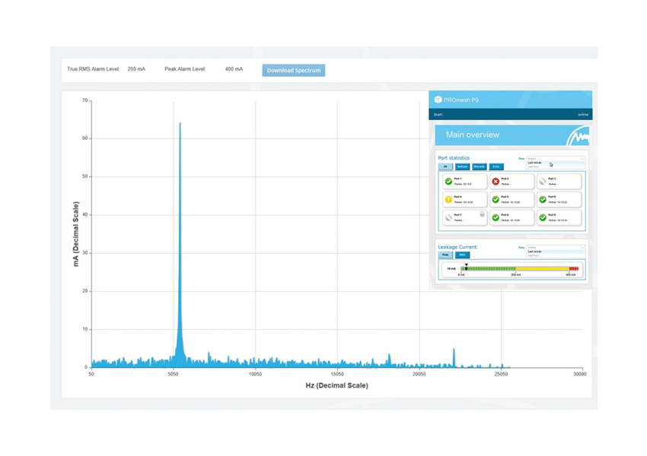Click the mA (Decimal Scale) axis label
The width and height of the screenshot is (647, 456).
point(75,234)
